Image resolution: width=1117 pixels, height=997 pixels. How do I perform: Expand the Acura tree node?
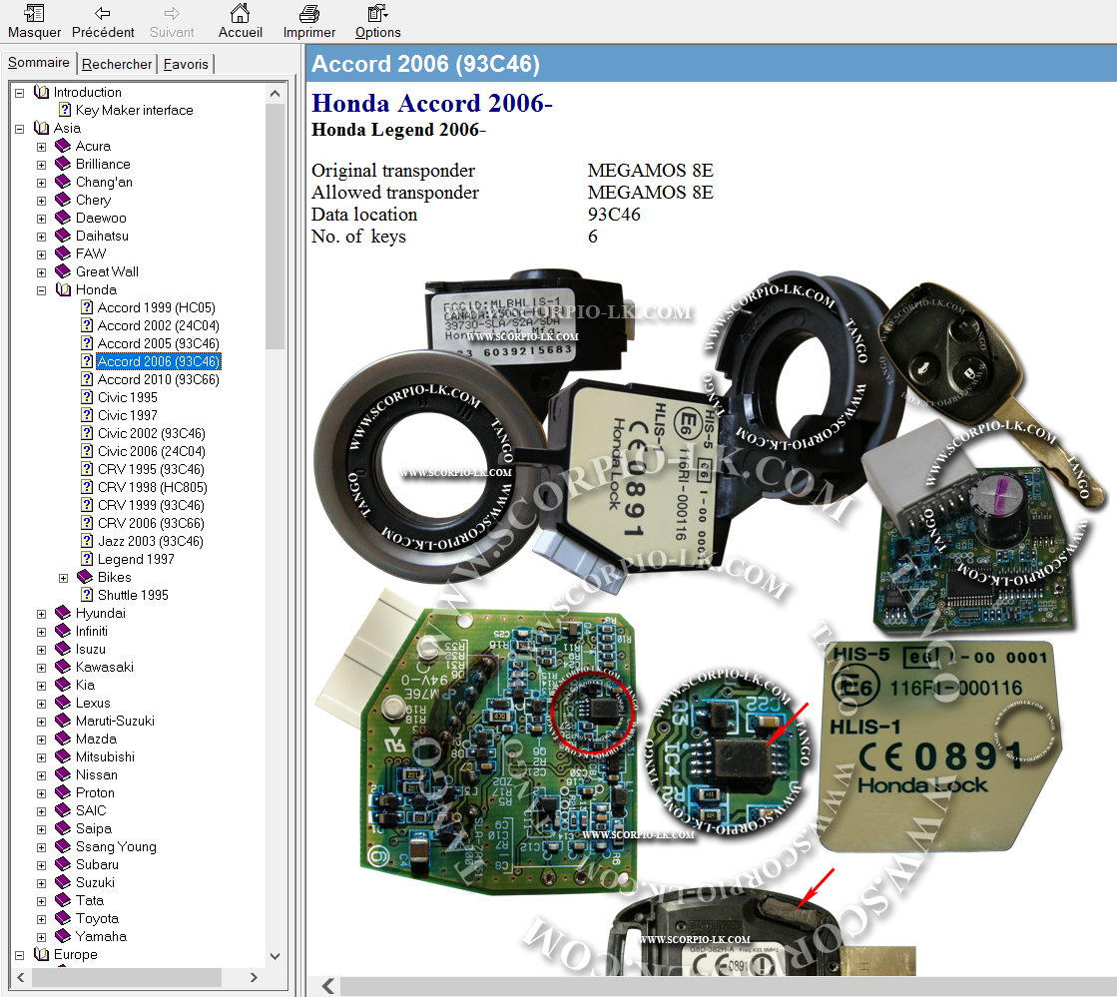tap(42, 146)
